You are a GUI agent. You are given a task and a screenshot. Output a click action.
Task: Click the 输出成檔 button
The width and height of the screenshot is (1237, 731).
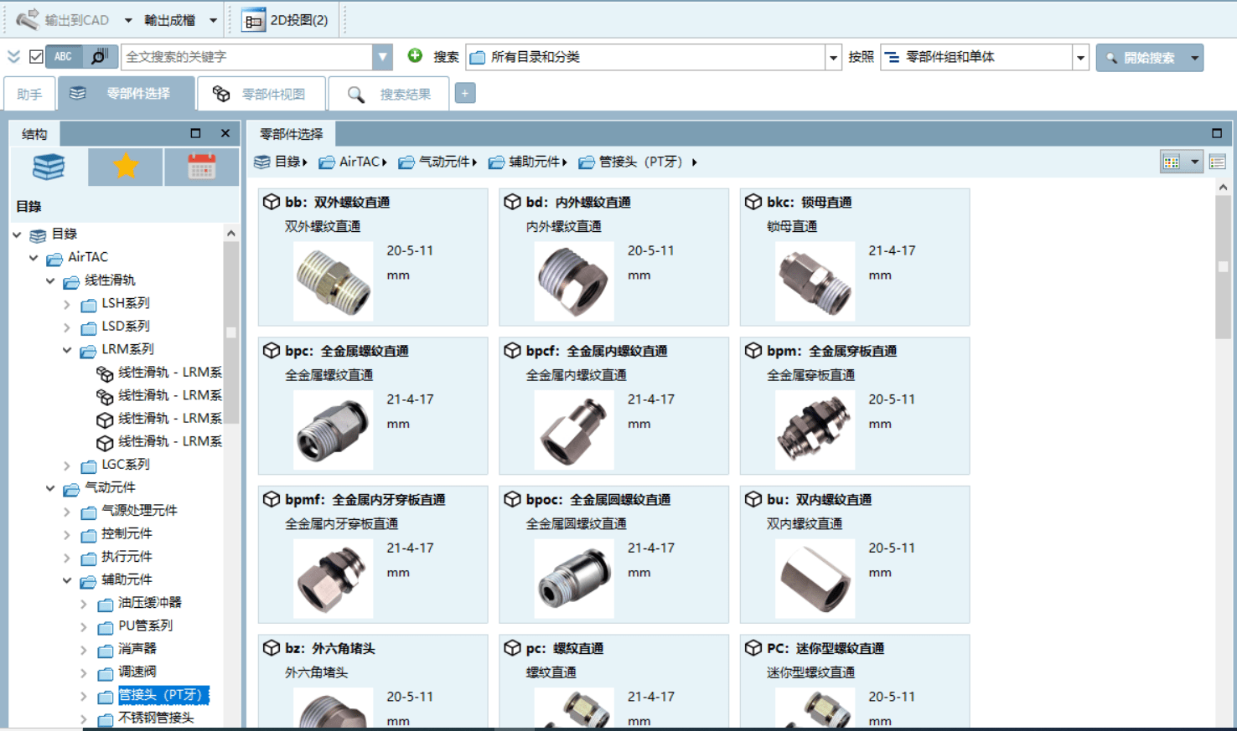(169, 20)
